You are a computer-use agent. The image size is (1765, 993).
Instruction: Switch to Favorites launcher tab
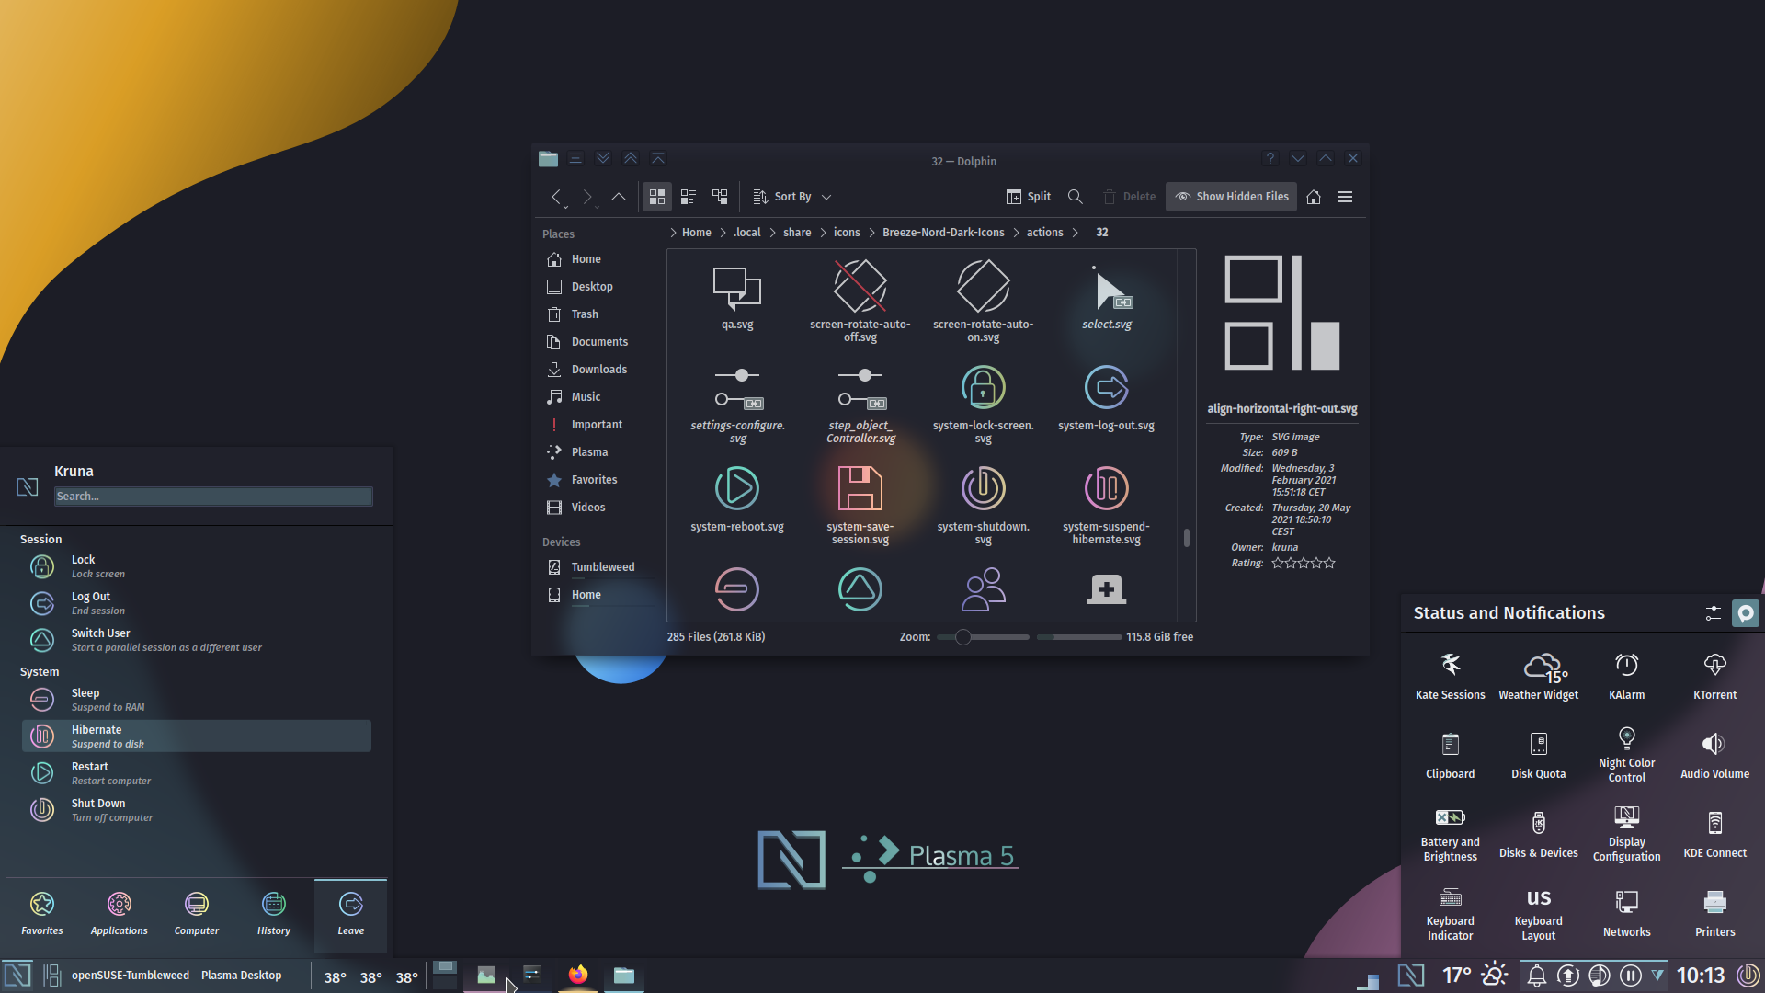coord(42,916)
